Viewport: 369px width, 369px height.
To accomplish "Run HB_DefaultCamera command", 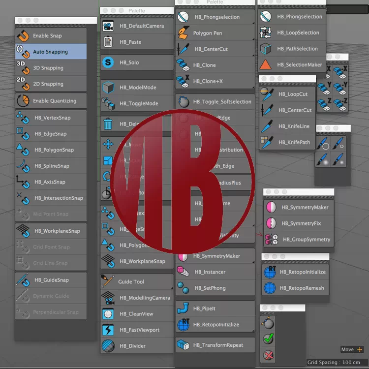I will coord(137,26).
